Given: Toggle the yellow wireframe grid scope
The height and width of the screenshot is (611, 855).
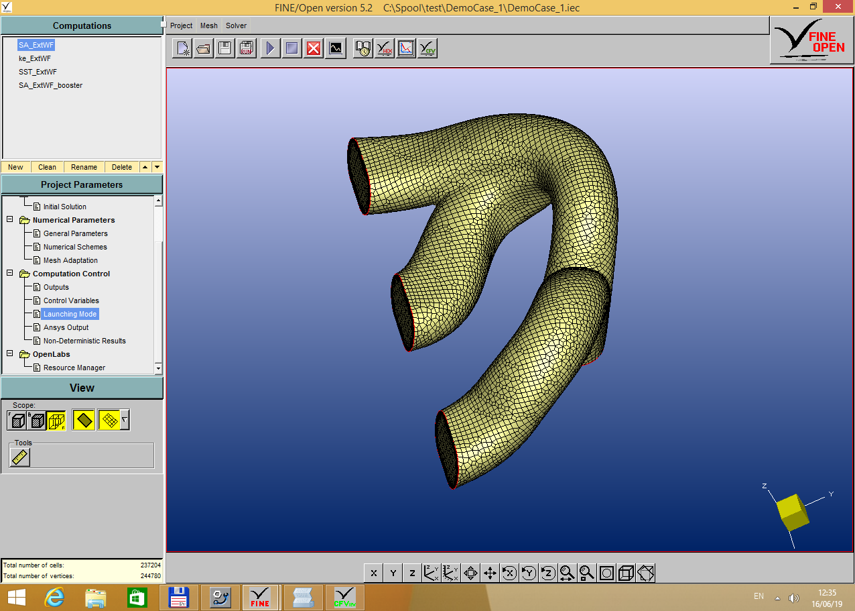Looking at the screenshot, I should (56, 421).
